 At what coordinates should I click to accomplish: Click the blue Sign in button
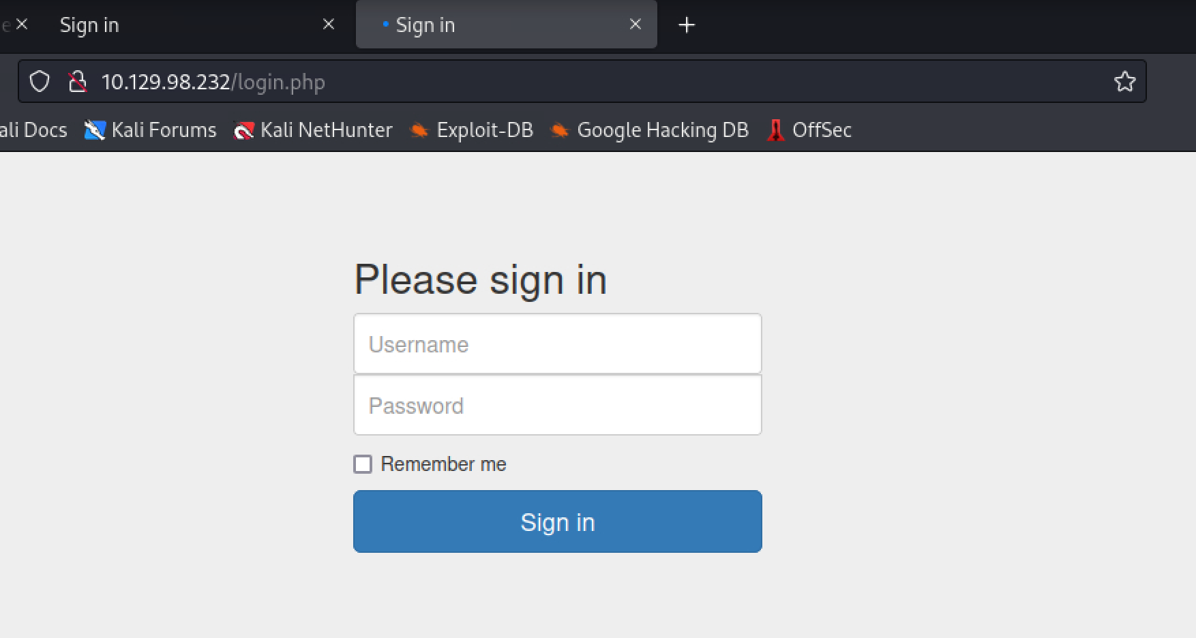(x=557, y=521)
